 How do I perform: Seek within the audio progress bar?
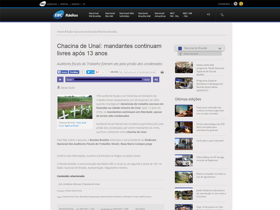108,79
